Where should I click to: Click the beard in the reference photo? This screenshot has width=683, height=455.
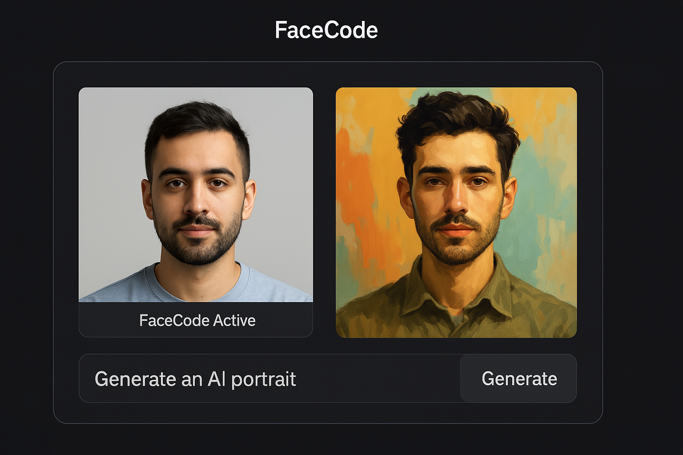(198, 244)
